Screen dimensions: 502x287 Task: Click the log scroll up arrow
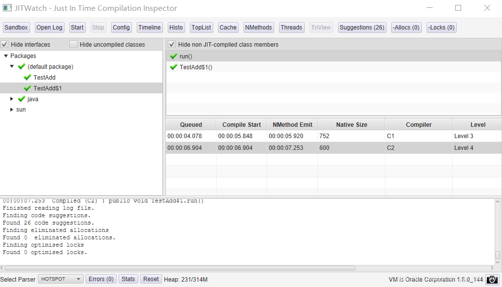coord(498,201)
